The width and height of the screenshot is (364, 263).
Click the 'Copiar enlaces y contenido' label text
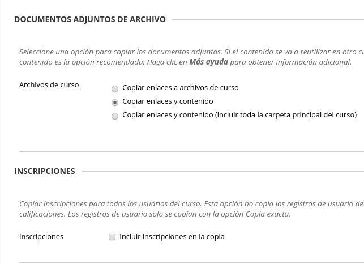pyautogui.click(x=168, y=101)
